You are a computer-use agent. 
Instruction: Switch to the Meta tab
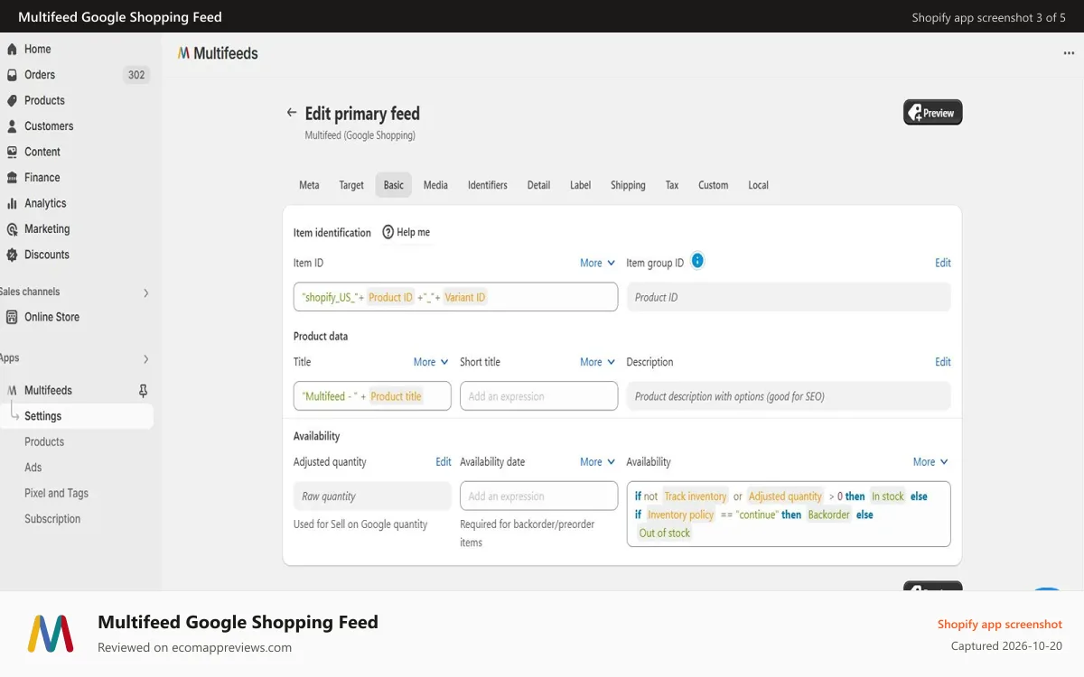point(309,185)
